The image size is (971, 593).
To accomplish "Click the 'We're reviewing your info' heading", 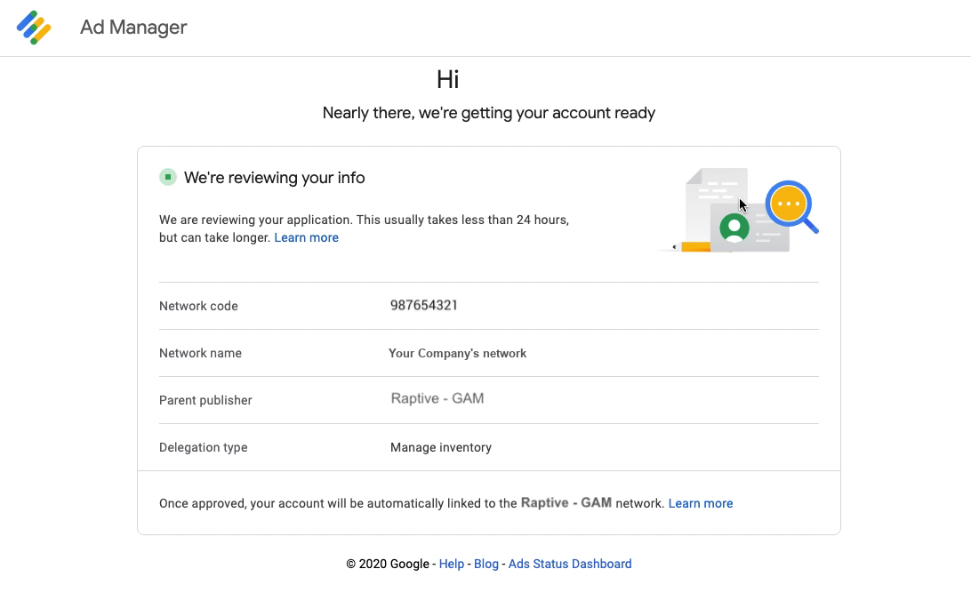I will click(275, 178).
